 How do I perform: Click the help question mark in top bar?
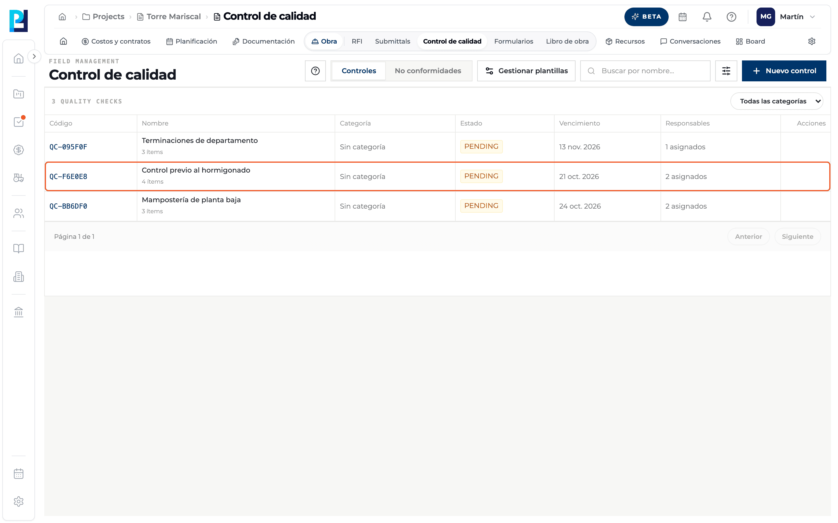pyautogui.click(x=731, y=17)
